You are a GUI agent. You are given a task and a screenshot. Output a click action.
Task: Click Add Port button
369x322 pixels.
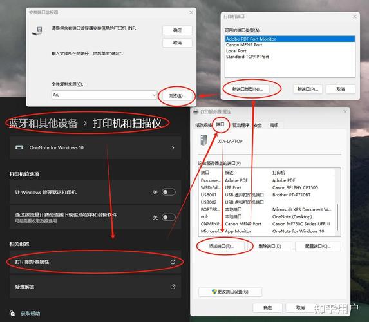222,246
